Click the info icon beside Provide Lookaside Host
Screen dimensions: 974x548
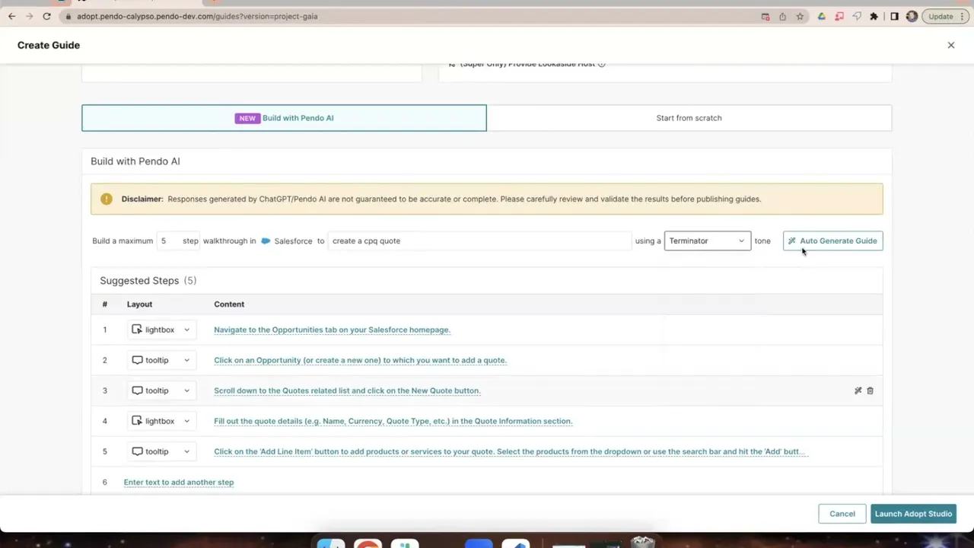601,64
